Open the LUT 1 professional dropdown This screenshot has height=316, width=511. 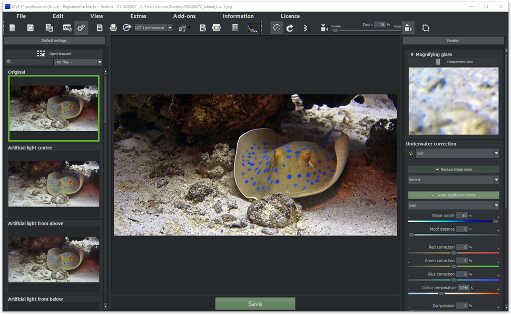153,28
